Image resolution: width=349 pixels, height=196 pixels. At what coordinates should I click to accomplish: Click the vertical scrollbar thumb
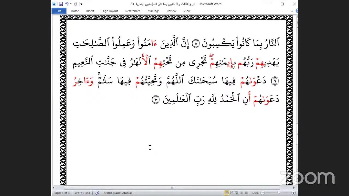coord(297,133)
